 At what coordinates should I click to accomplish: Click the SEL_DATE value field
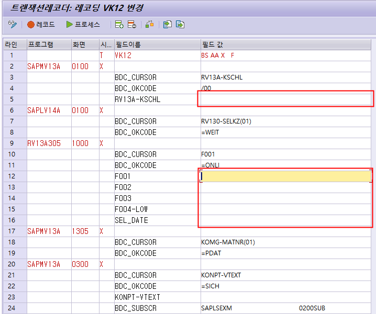click(286, 220)
